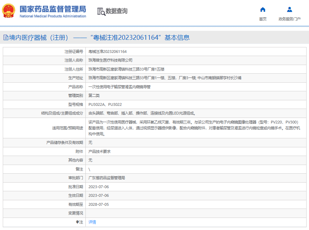This screenshot has height=230, width=309.
Task: Click the 审批部门 label
Action: click(x=76, y=178)
